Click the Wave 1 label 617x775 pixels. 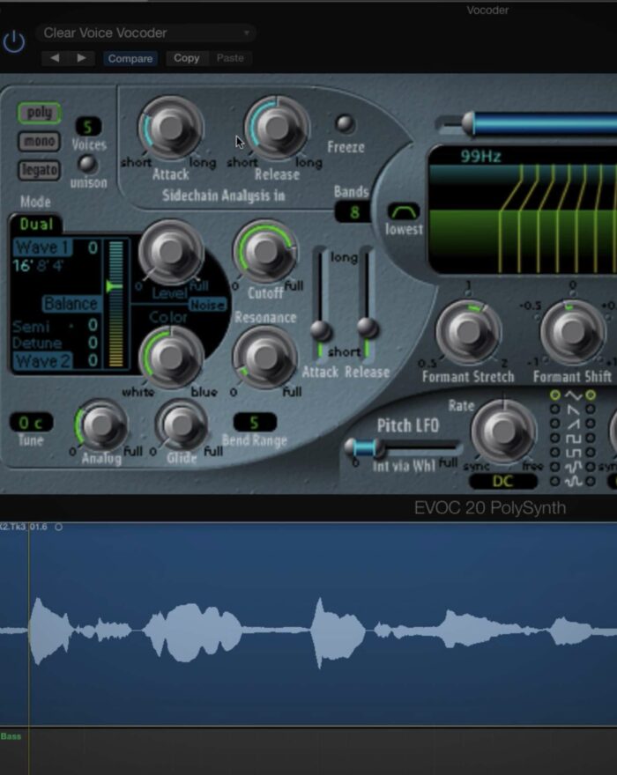(x=43, y=247)
